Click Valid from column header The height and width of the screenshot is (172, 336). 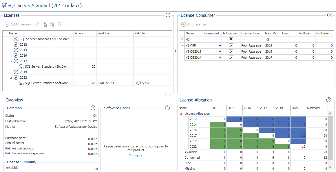coord(115,33)
